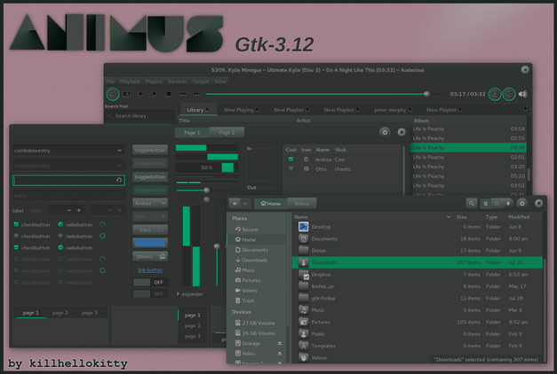Image resolution: width=557 pixels, height=374 pixels.
Task: Click the refresh icon inside the focused entry
Action: (119, 180)
